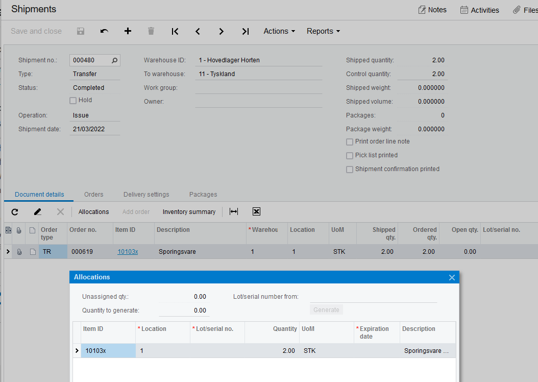Edit the row using the pencil icon
The width and height of the screenshot is (538, 382).
[x=37, y=211]
